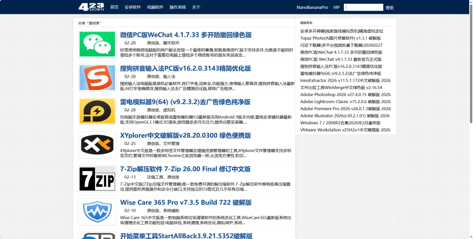
Task: Open article 开始菜单工具StartAllBack3.9.21.5352破解版 title
Action: pos(186,236)
